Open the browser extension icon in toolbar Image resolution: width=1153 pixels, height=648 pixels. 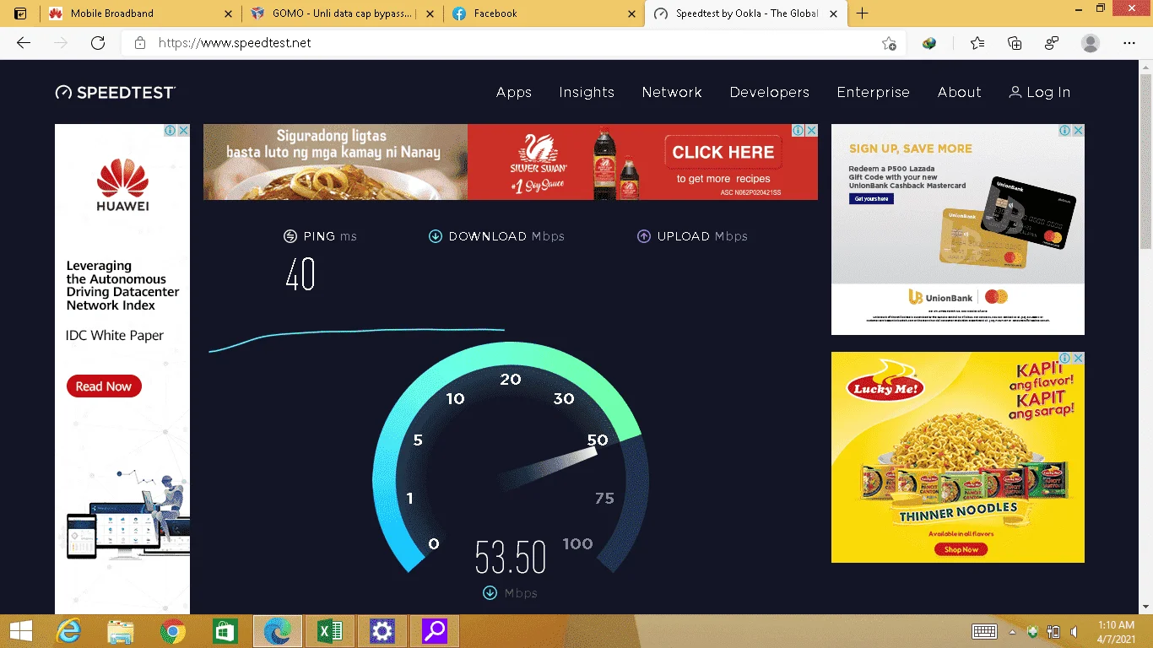[929, 43]
